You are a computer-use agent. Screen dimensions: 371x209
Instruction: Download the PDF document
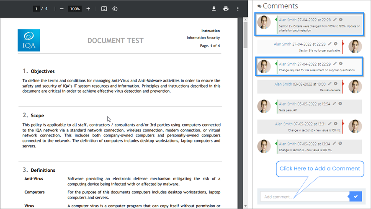(214, 9)
